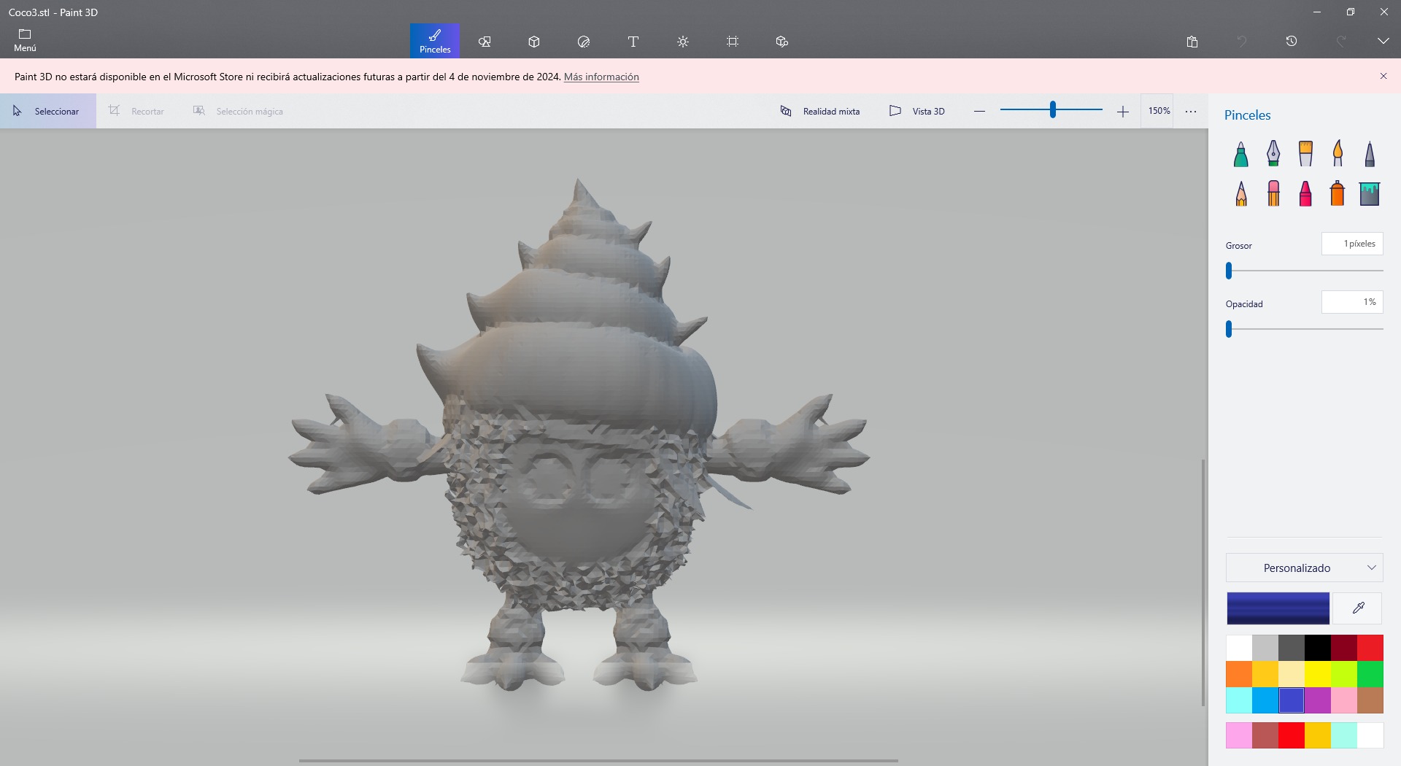Click the Opacidad percentage field
Screen dimensions: 1401x766
pos(1352,302)
